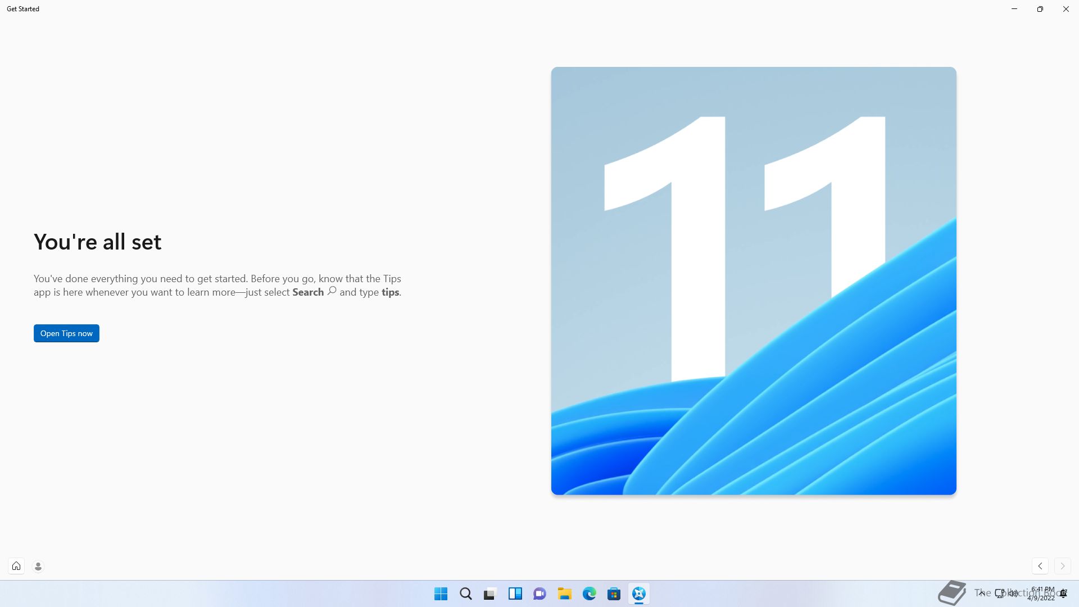Image resolution: width=1079 pixels, height=607 pixels.
Task: Open the notification bell icon
Action: (x=1064, y=594)
